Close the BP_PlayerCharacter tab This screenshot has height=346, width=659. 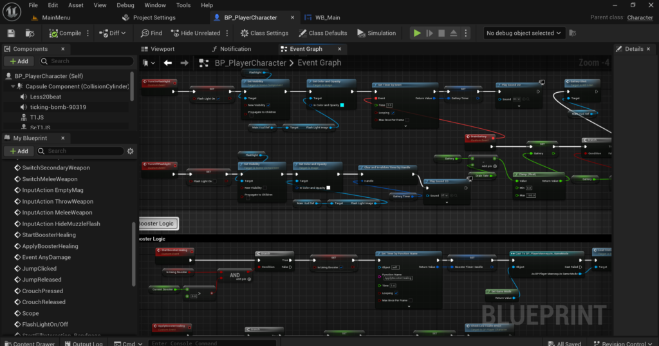coord(293,17)
